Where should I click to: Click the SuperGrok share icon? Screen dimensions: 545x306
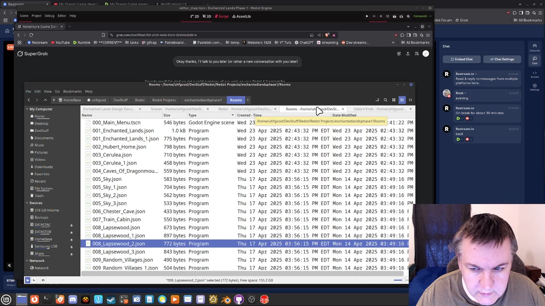408,54
